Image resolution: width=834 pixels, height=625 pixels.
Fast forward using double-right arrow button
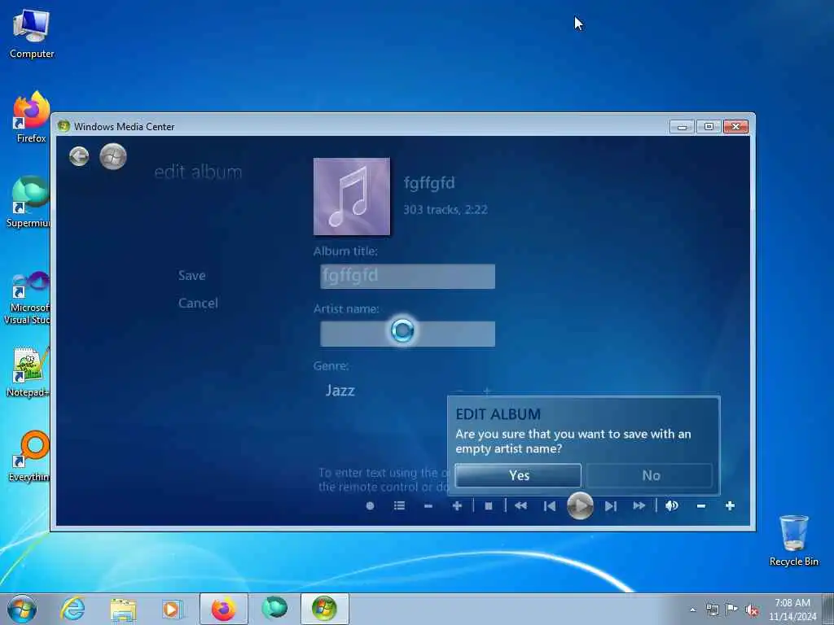point(639,506)
